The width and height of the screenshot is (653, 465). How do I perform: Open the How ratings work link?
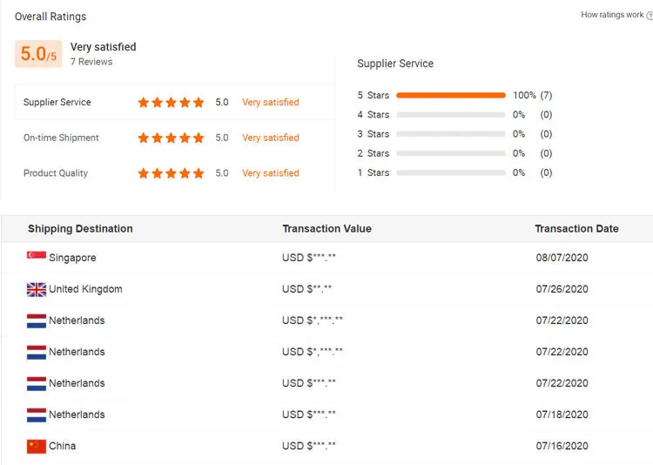click(612, 15)
